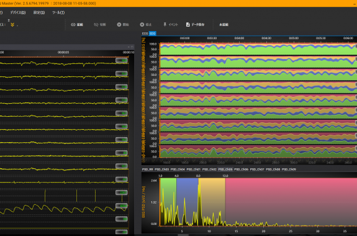Maximize the waveform panel via square icon
Image resolution: width=357 pixels, height=236 pixels.
[x=132, y=47]
